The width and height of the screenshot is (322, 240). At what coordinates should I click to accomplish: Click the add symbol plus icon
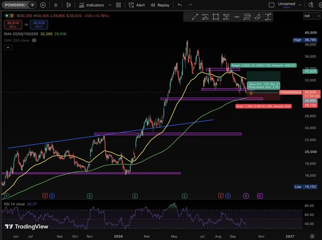(43, 5)
